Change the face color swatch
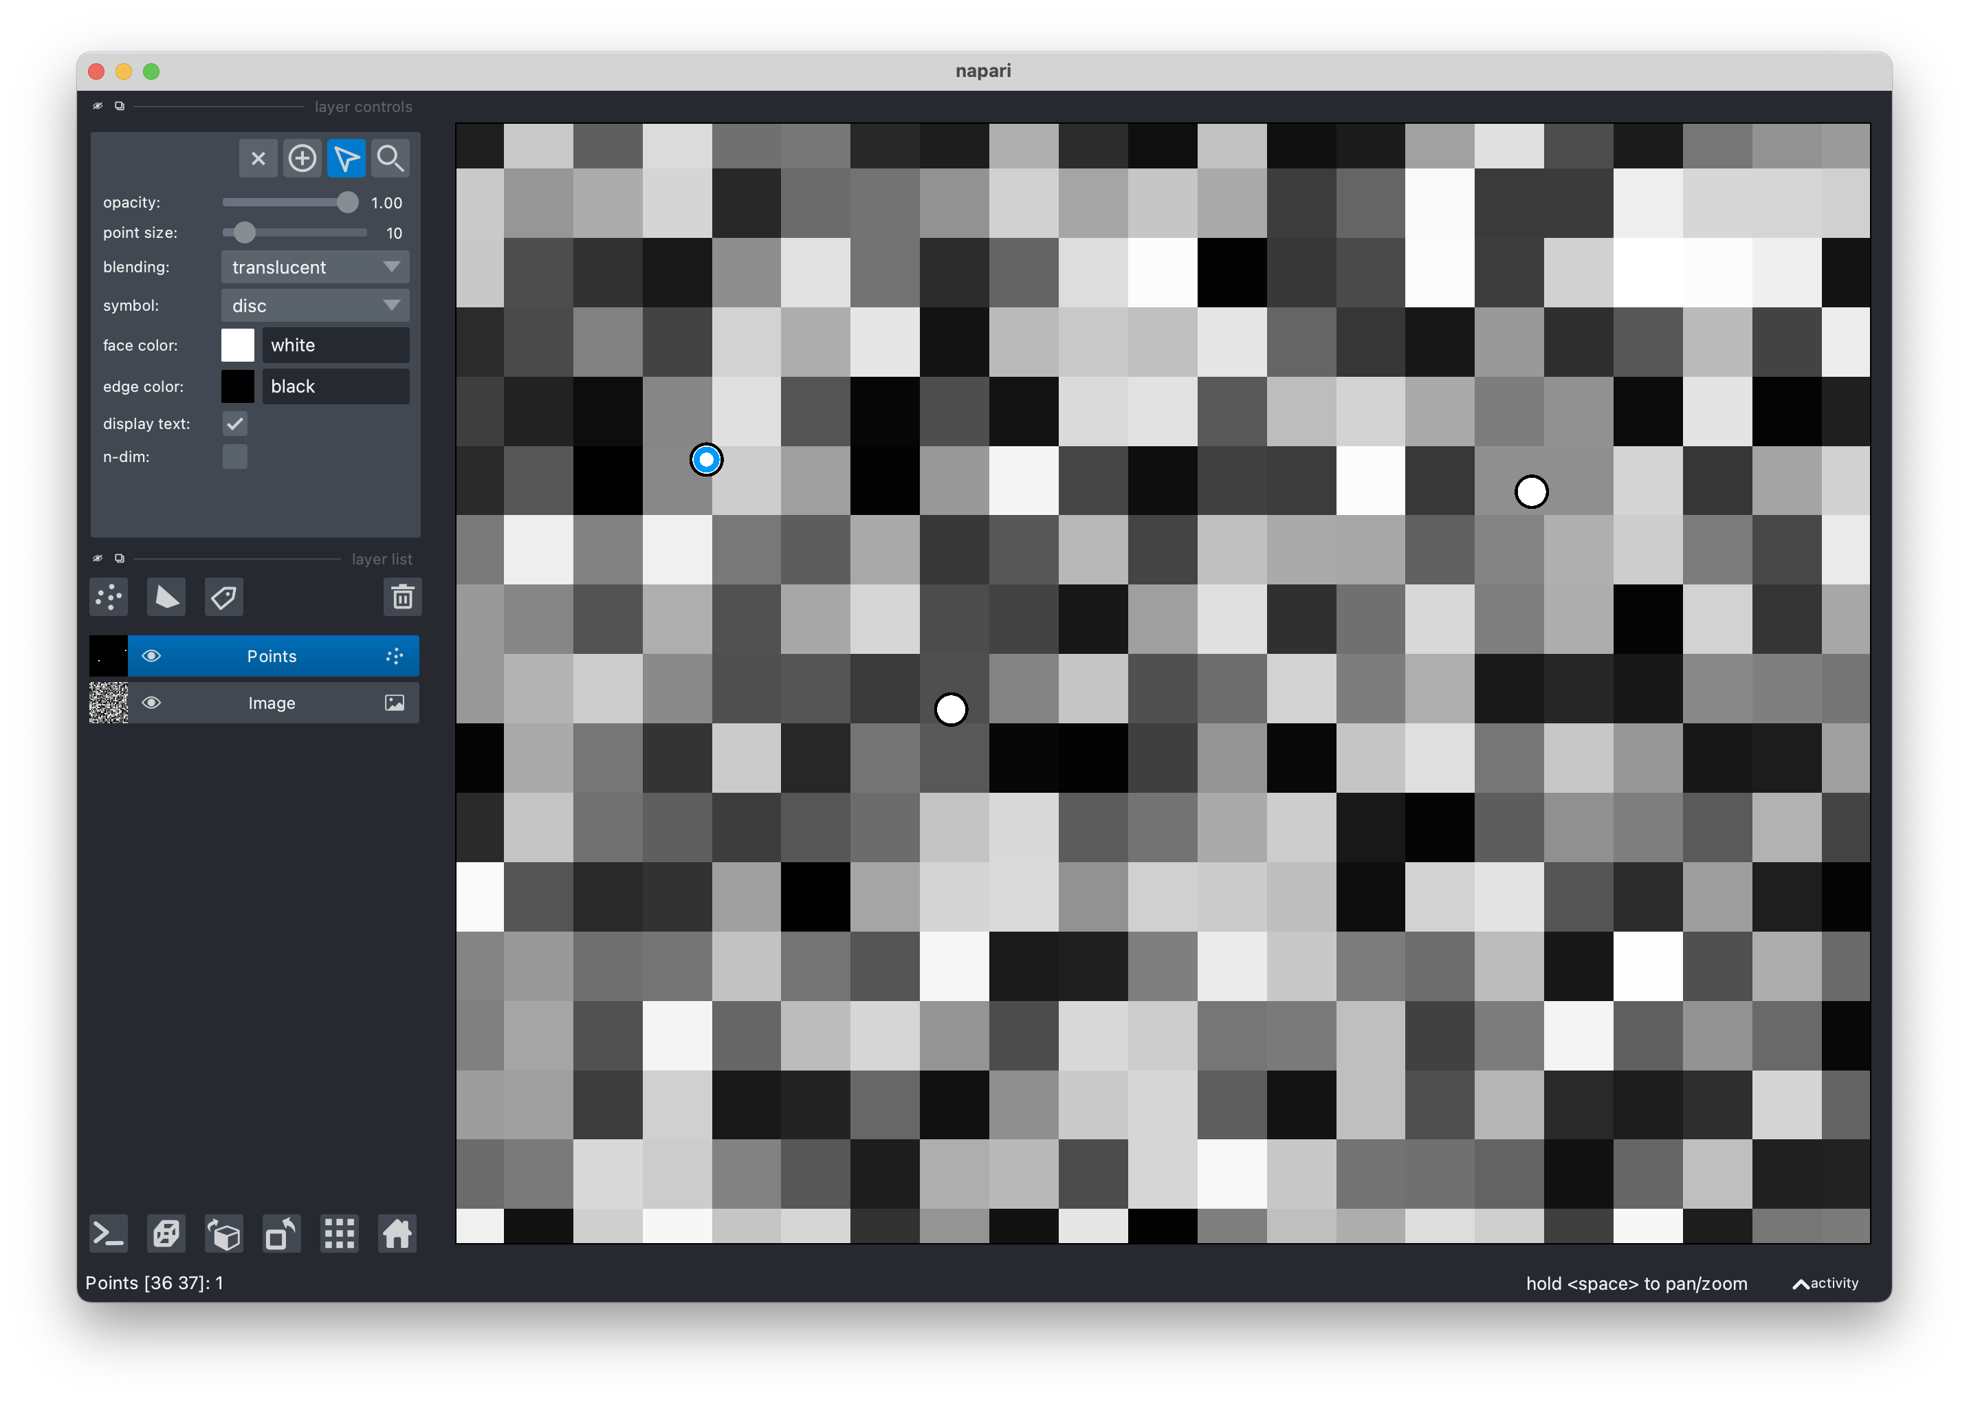This screenshot has height=1404, width=1969. point(236,344)
